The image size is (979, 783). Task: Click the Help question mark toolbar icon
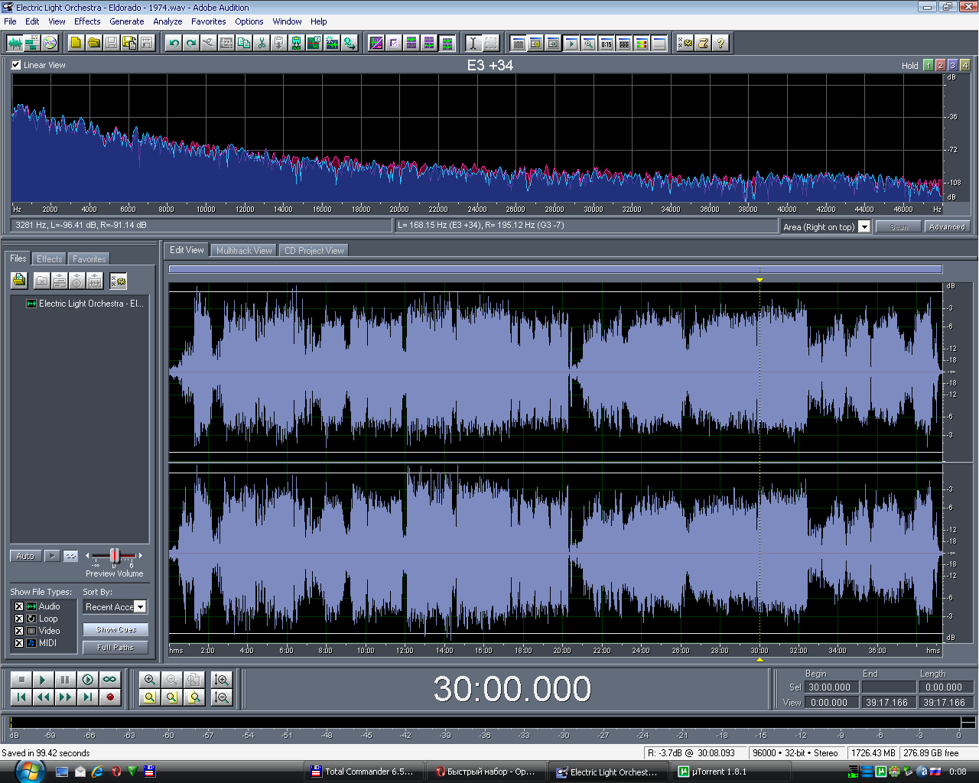(720, 43)
